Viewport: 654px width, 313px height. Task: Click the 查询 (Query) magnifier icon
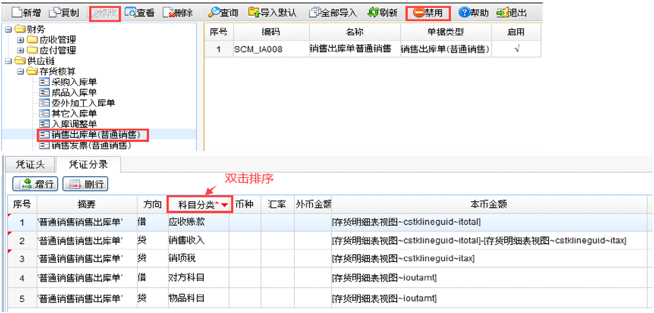[x=213, y=13]
